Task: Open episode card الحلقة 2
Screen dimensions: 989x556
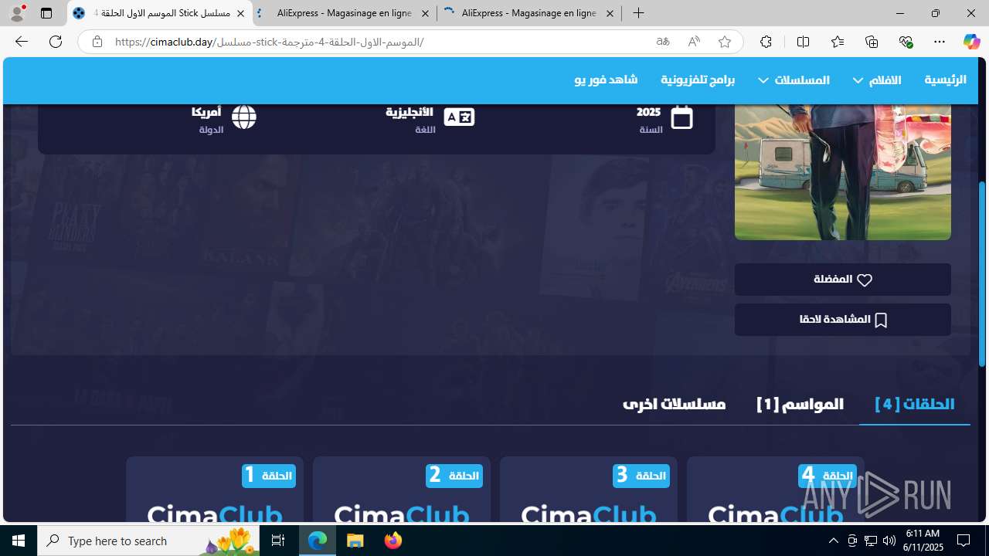Action: coord(402,489)
